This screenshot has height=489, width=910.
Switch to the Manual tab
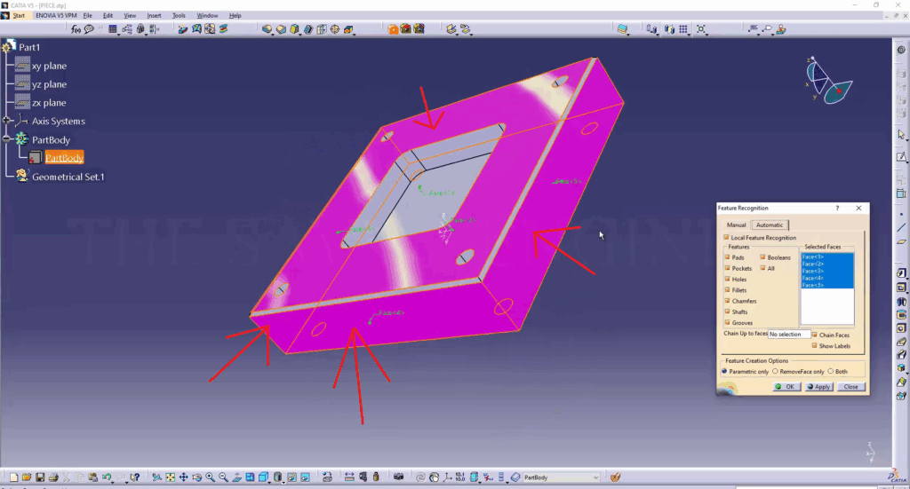click(736, 225)
